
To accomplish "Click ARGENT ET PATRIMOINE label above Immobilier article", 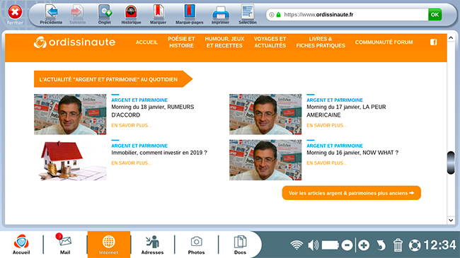I will (139, 146).
